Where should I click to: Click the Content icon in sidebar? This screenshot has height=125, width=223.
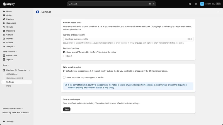(4, 35)
